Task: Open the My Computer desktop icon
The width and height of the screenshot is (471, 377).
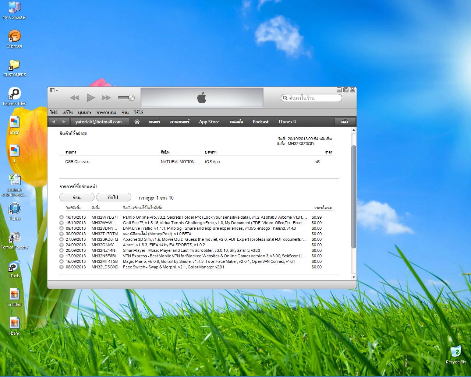Action: coord(14,10)
